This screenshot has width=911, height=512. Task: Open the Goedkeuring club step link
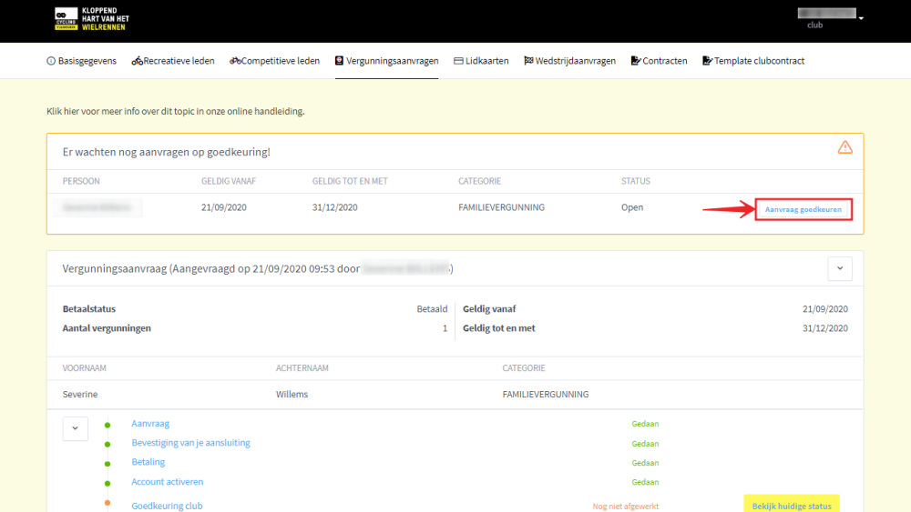[x=167, y=506]
